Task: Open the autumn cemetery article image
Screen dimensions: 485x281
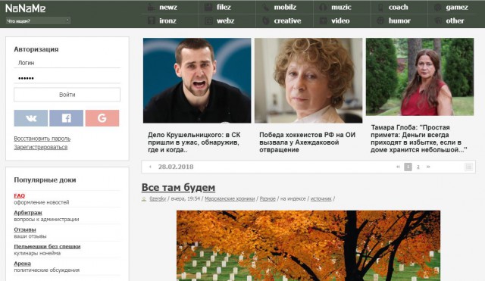Action: point(308,245)
